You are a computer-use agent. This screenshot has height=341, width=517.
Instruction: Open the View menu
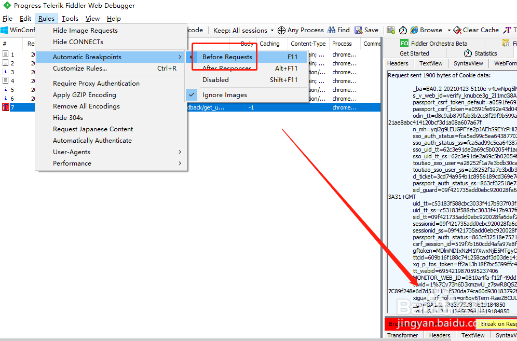coord(92,19)
